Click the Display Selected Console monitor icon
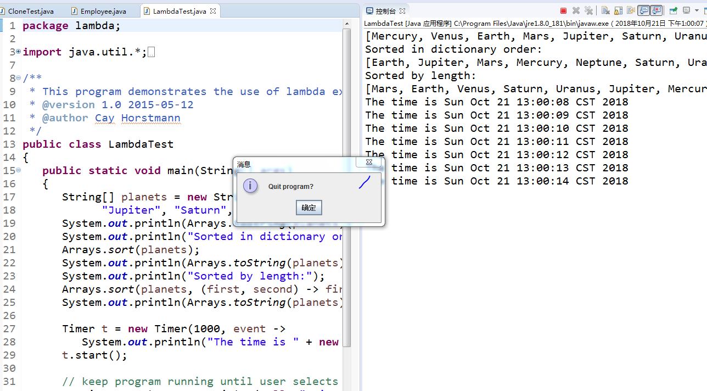 point(686,10)
